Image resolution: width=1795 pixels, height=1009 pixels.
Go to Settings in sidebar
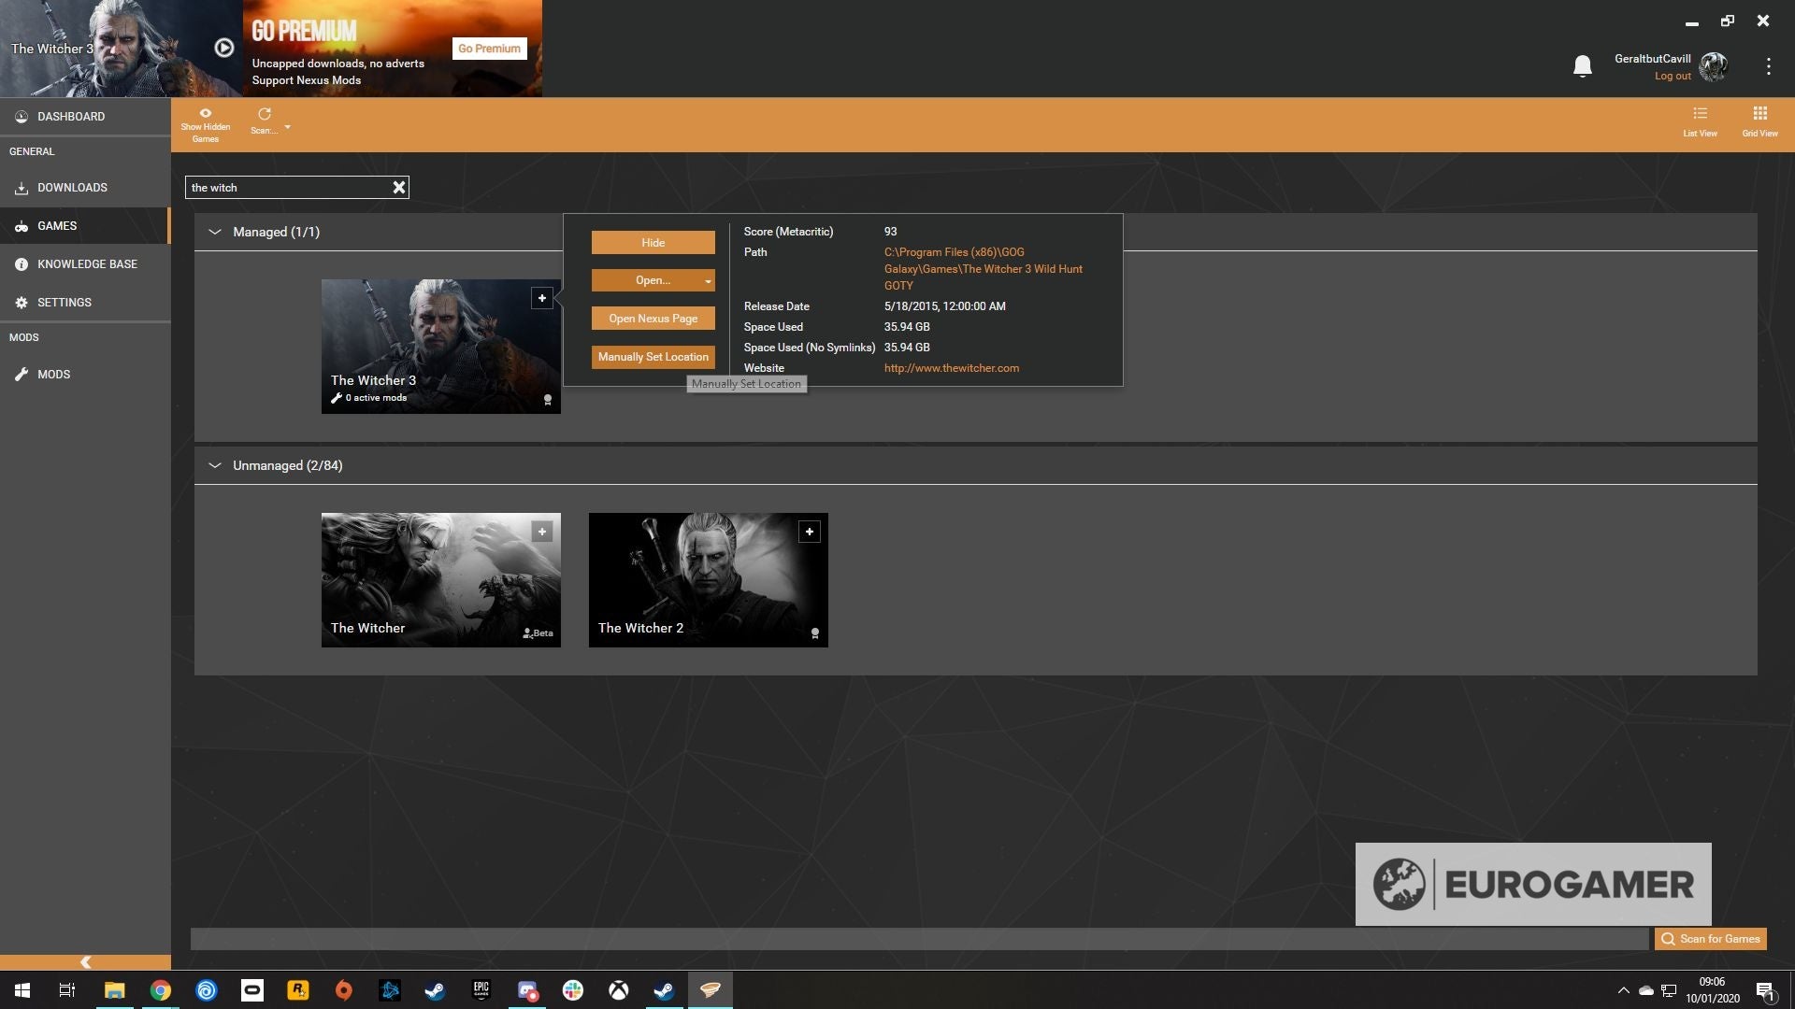tap(64, 303)
